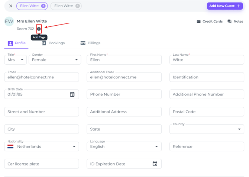Open the Credit Cards panel
This screenshot has width=249, height=177.
pyautogui.click(x=210, y=22)
